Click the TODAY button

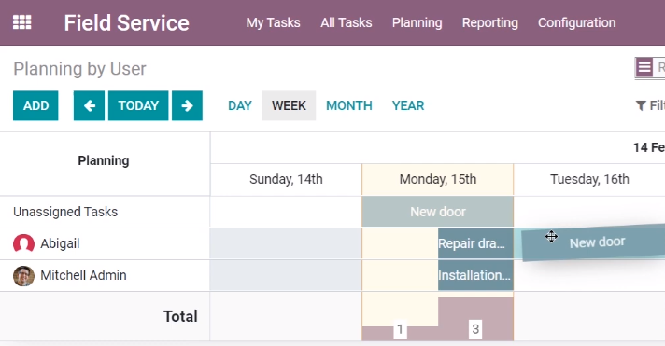tap(138, 105)
